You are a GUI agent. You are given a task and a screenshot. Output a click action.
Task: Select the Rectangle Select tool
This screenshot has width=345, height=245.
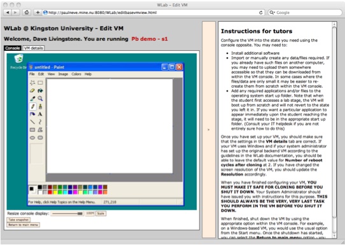tap(40, 83)
